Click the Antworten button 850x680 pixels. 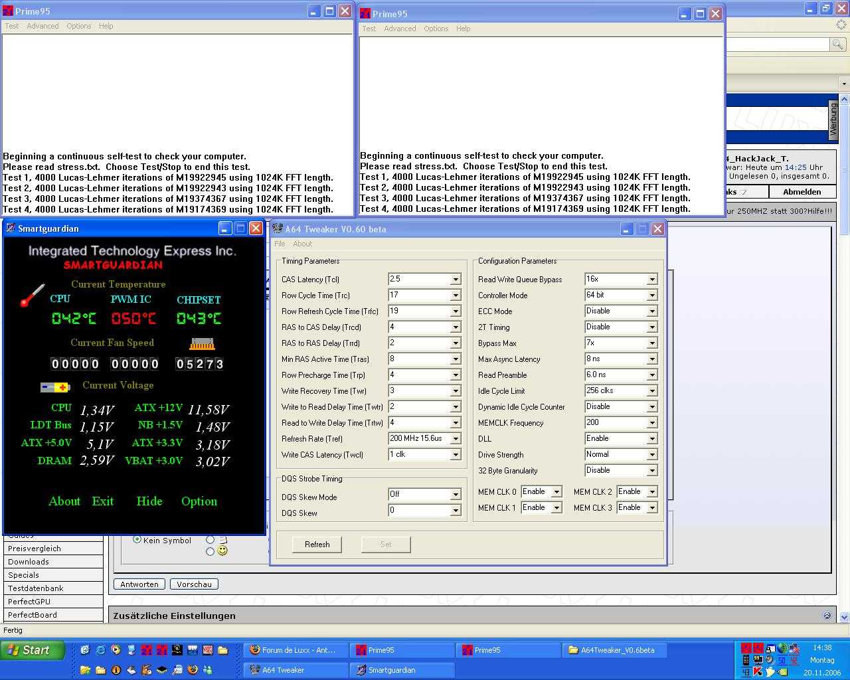coord(139,584)
